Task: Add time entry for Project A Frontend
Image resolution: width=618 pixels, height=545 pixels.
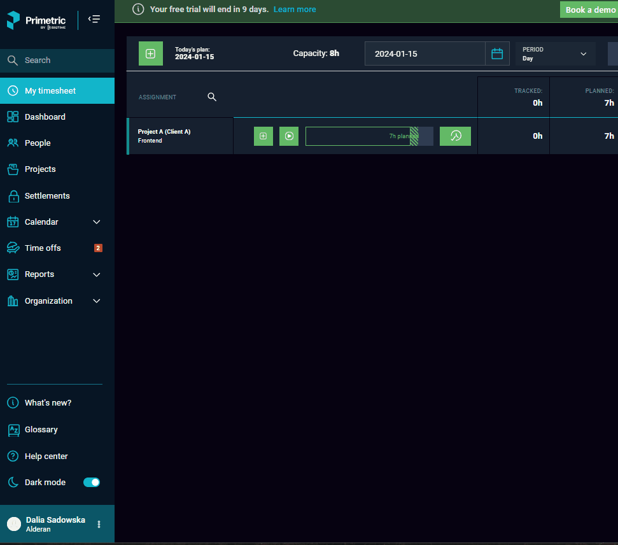Action: (263, 136)
